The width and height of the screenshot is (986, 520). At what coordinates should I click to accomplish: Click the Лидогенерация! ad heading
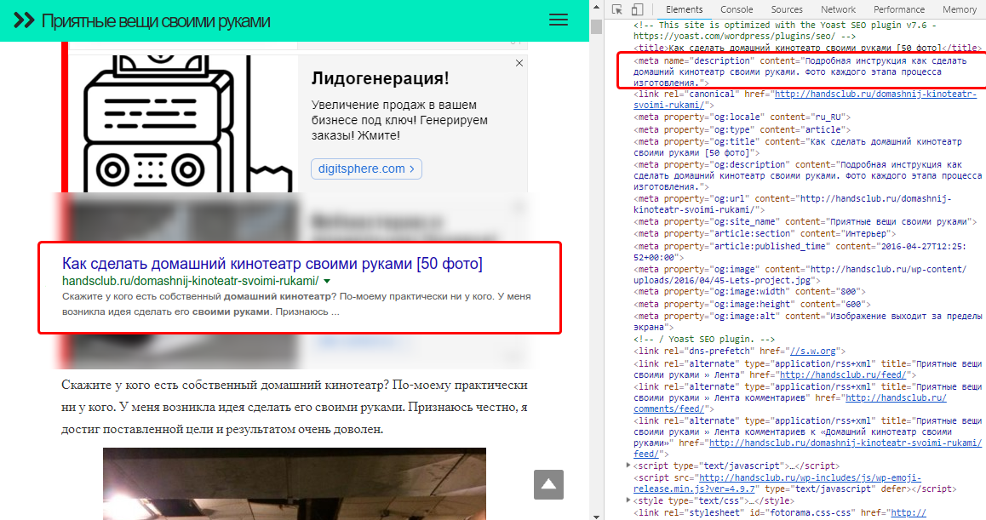(381, 78)
